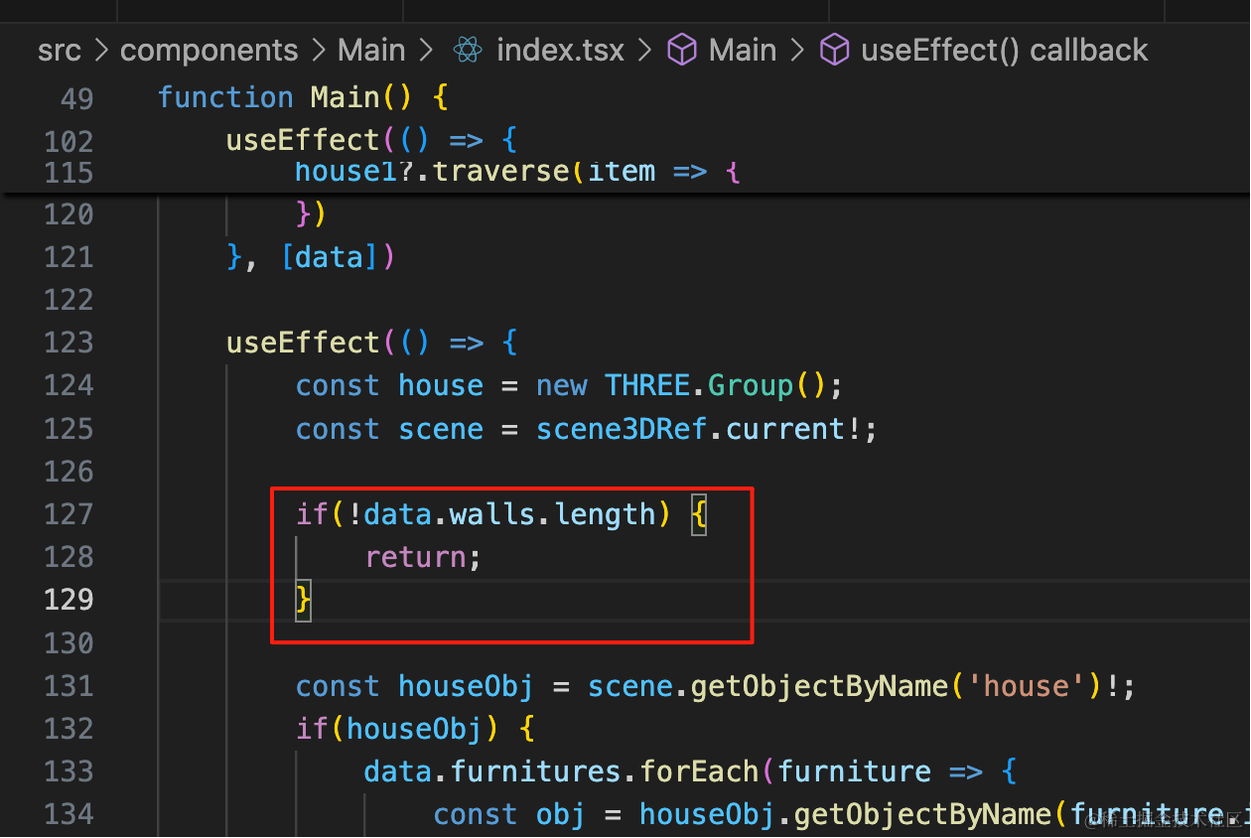Screen dimensions: 1251x838
Task: Expand the chevron after 'components' breadcrumb
Action: pyautogui.click(x=318, y=50)
